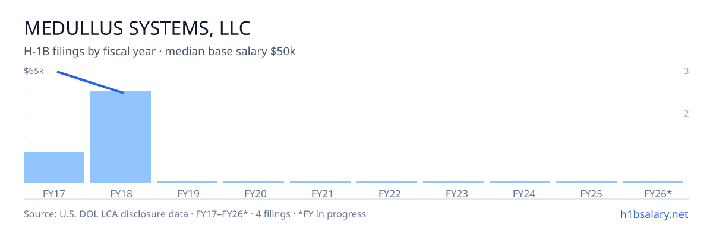Click the $65k salary axis label
Image resolution: width=713 pixels, height=237 pixels.
coord(34,71)
